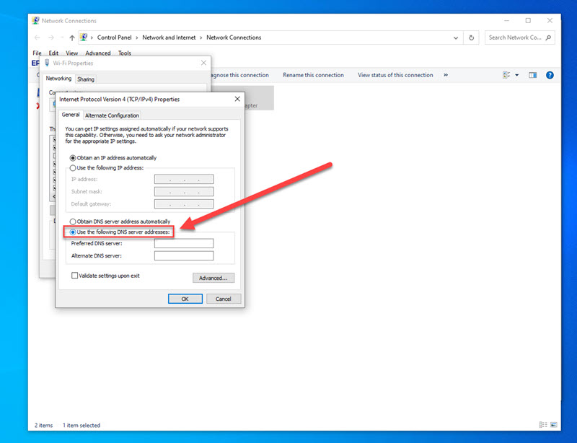
Task: Switch to details view icon in status bar
Action: 543,424
